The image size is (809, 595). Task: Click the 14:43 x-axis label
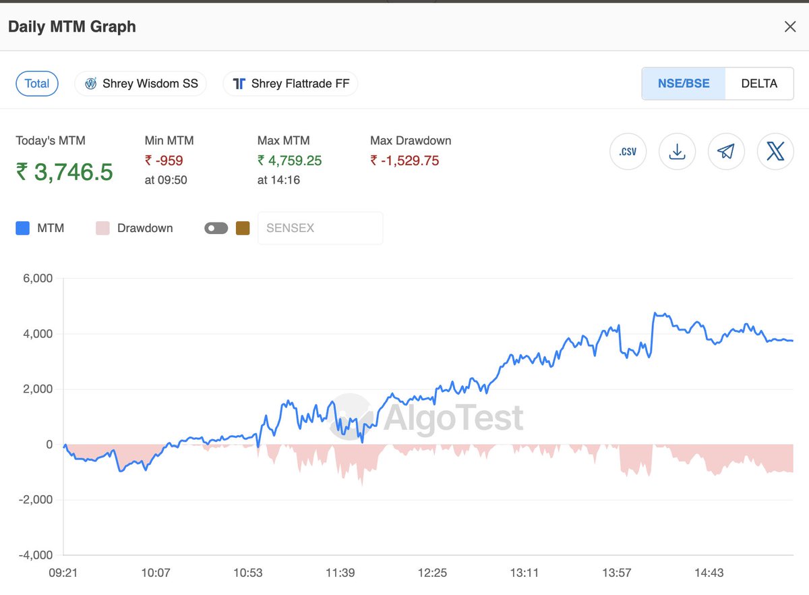[x=709, y=573]
